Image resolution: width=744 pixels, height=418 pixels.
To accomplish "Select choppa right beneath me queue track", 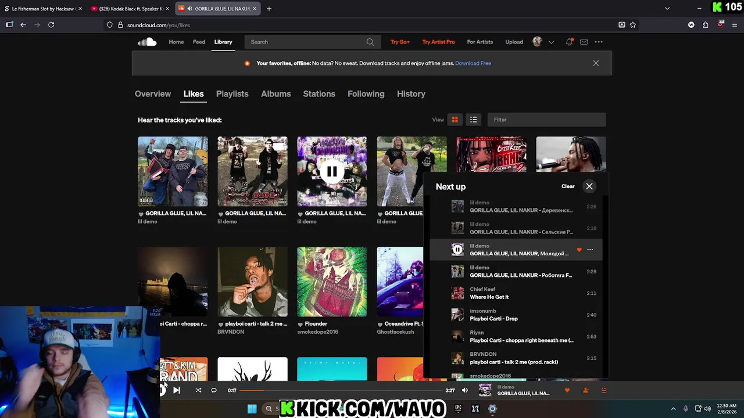I will pyautogui.click(x=516, y=336).
